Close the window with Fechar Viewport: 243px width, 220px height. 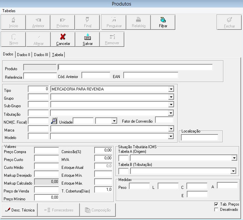click(229, 22)
